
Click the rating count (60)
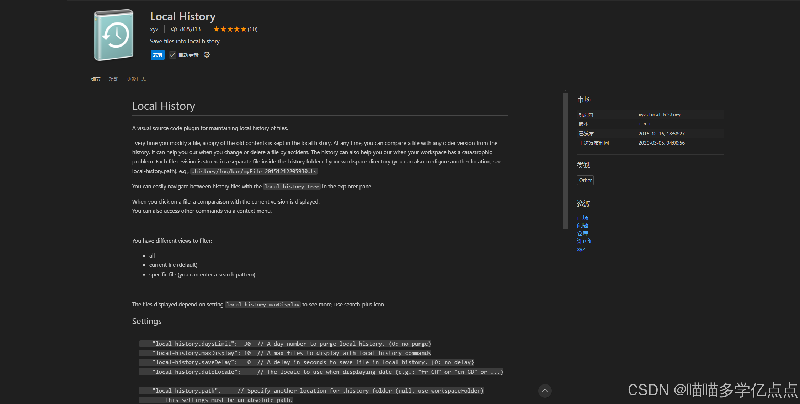tap(252, 29)
